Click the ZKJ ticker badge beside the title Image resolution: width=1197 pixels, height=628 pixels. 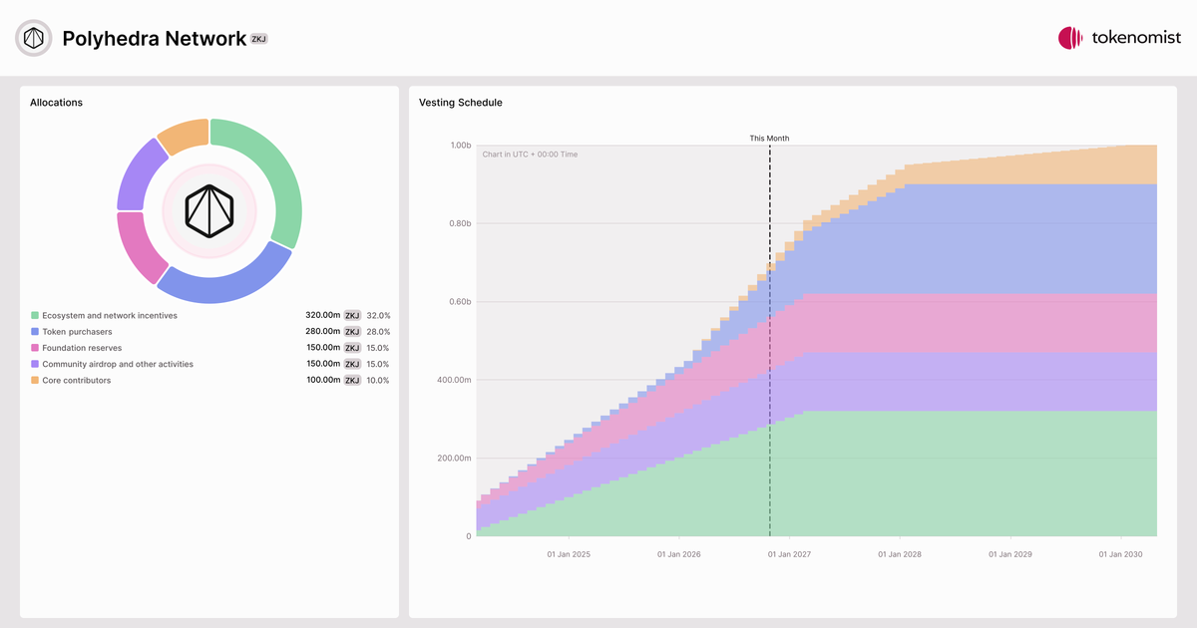click(258, 39)
